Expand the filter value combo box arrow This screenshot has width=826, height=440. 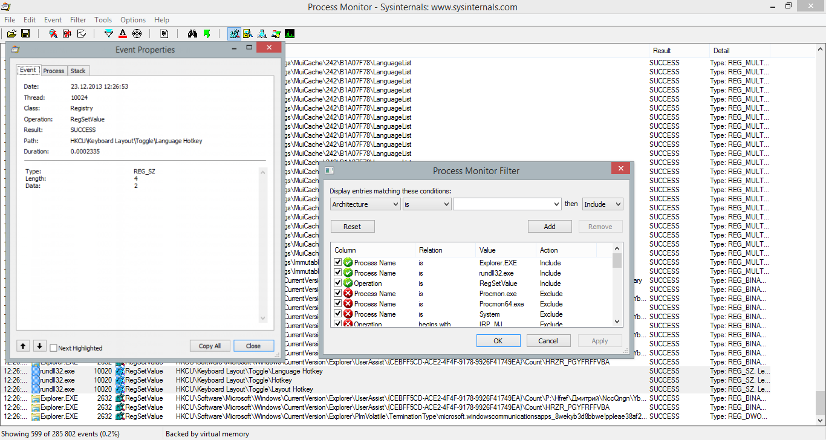[556, 204]
